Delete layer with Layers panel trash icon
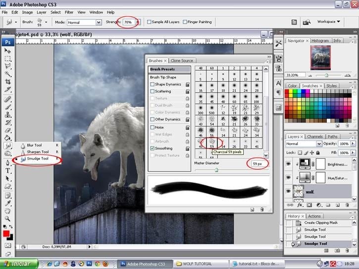 coord(347,205)
